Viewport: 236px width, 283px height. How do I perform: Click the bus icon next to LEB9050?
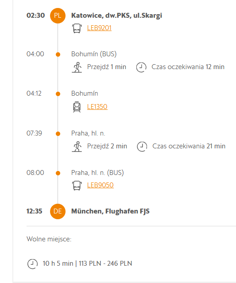click(x=77, y=186)
